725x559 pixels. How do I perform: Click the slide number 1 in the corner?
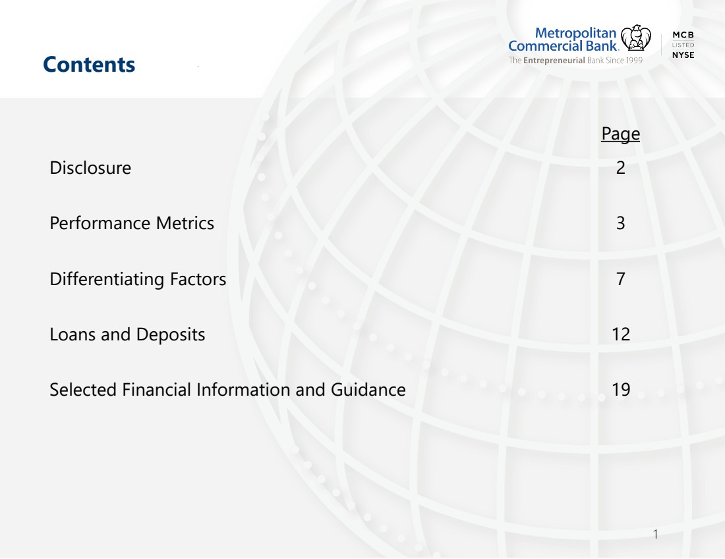pyautogui.click(x=655, y=534)
